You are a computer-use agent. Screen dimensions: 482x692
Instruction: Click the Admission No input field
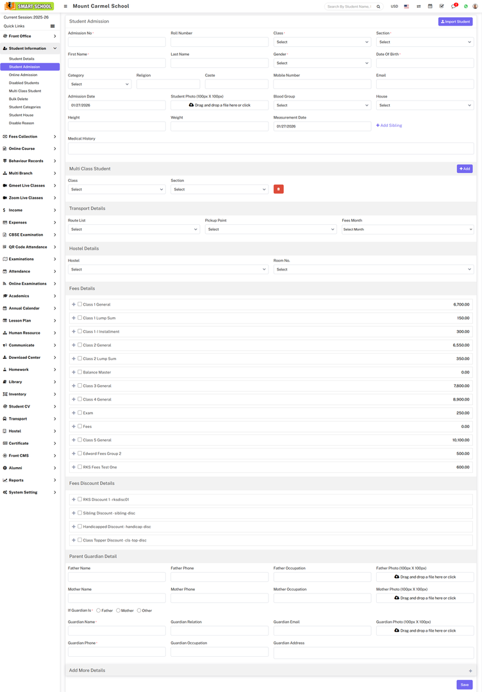coord(117,42)
